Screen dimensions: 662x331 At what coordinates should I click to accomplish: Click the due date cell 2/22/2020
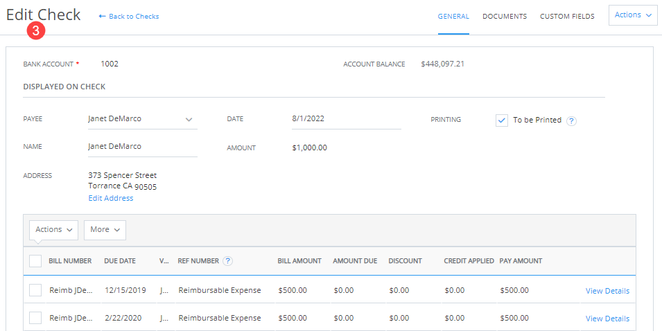pyautogui.click(x=123, y=319)
